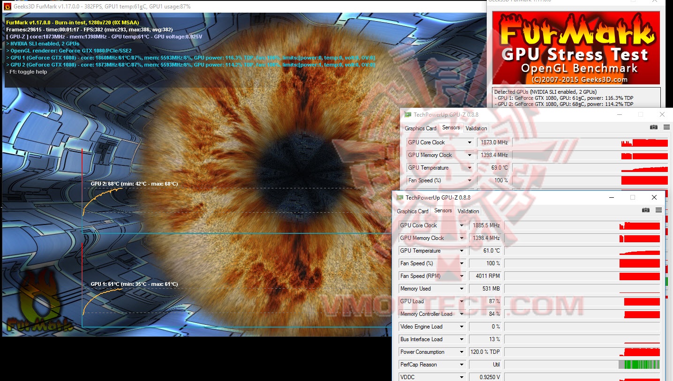Switch to Validation tab in background GPU-Z window
673x381 pixels.
pos(476,128)
